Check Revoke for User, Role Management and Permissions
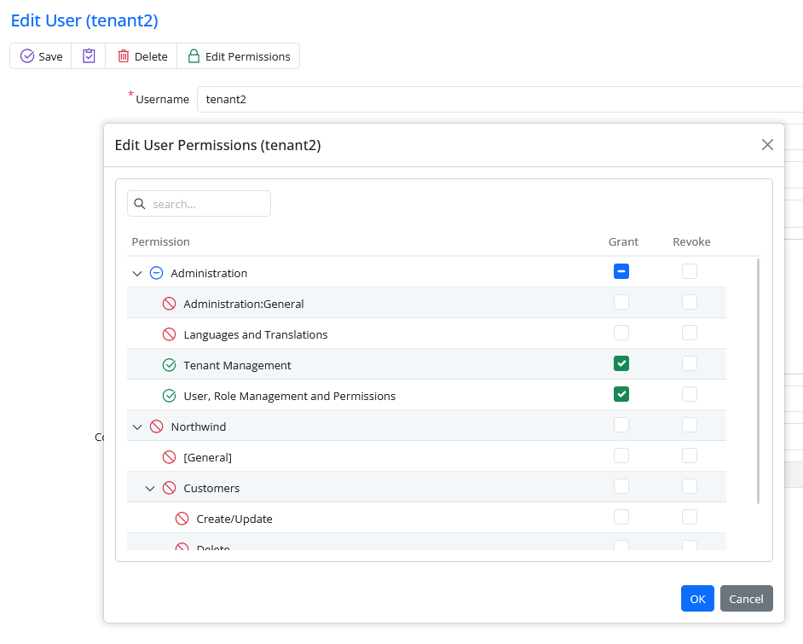The height and width of the screenshot is (644, 803). point(690,394)
